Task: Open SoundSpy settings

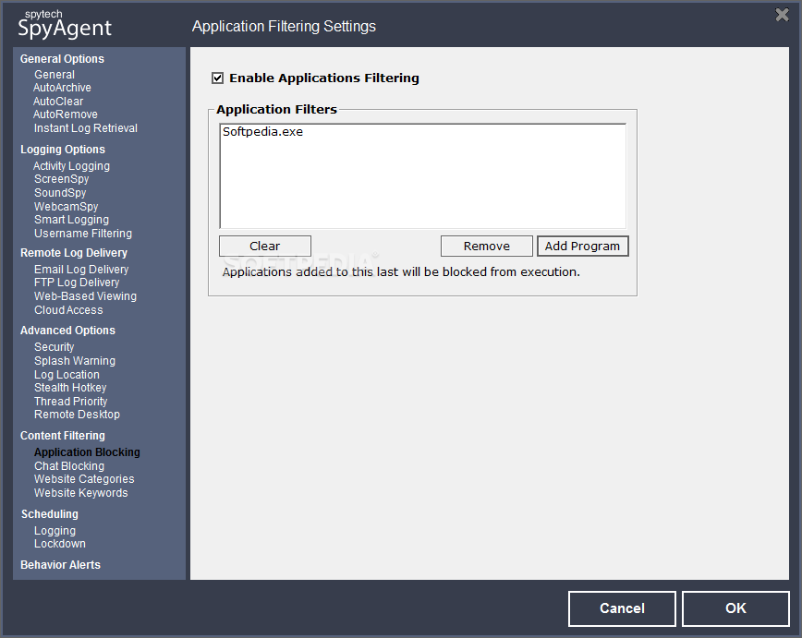Action: 60,193
